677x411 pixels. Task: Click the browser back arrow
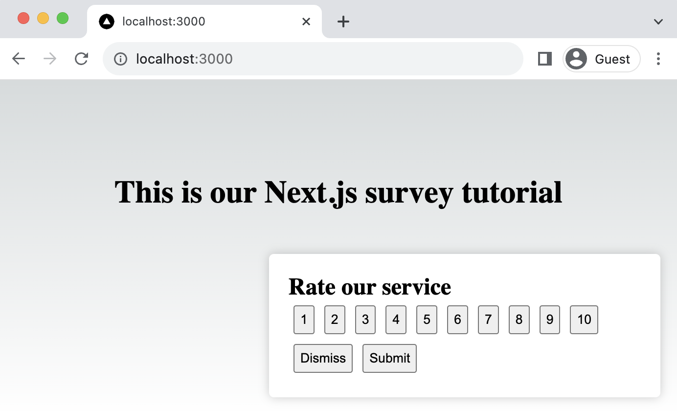click(x=18, y=59)
